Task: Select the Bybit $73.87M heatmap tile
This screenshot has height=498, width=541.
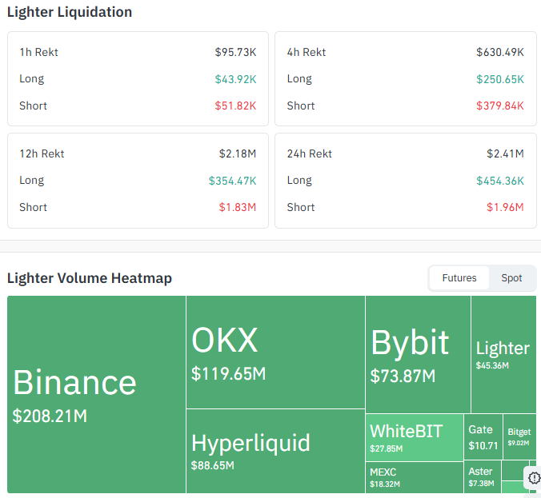Action: tap(418, 354)
